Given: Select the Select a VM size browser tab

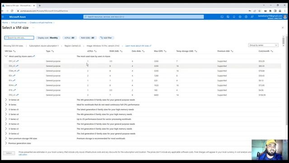Looking at the screenshot, I should tap(19, 5).
